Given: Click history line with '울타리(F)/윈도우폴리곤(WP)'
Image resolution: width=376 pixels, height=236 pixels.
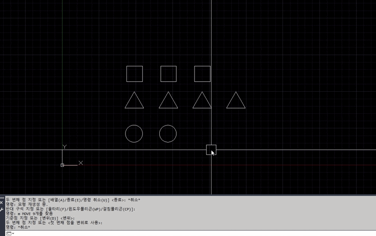Looking at the screenshot, I should pyautogui.click(x=70, y=209).
